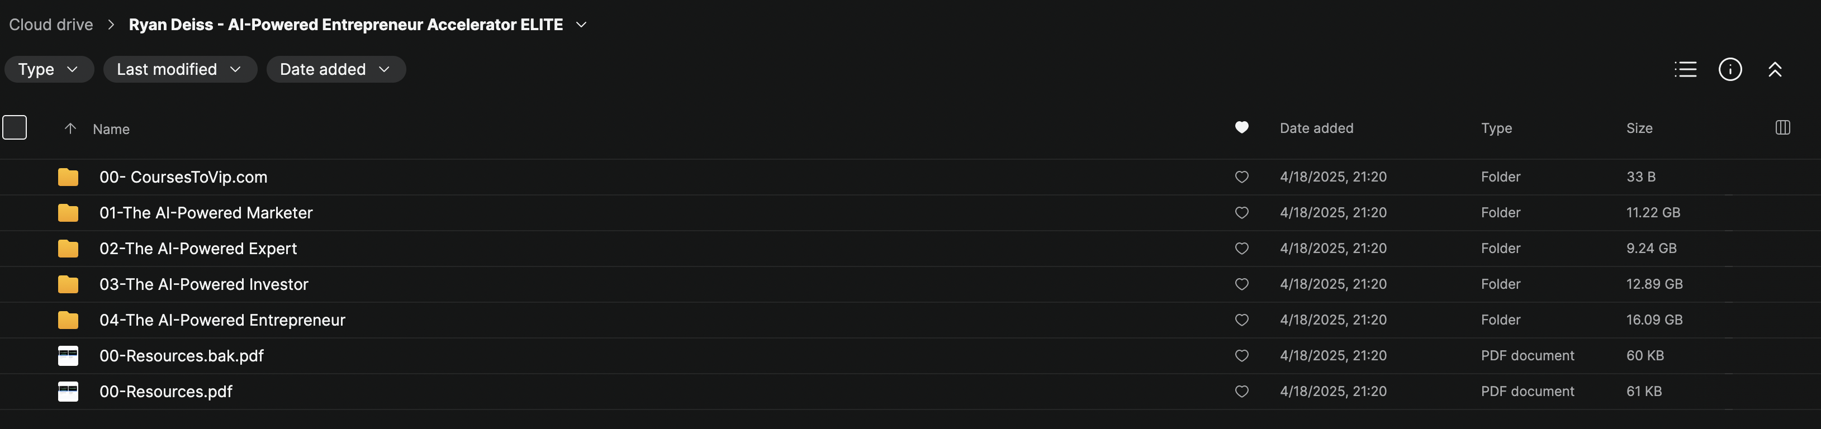Open the Type filter dropdown

pos(48,69)
